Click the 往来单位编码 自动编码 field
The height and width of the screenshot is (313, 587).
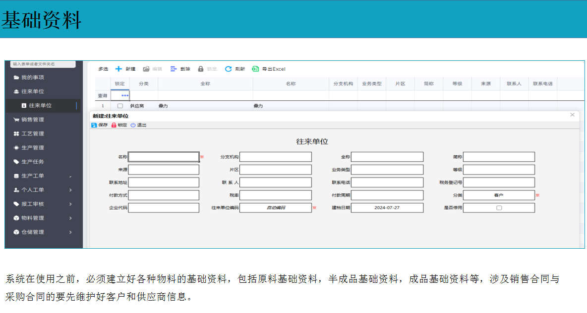click(x=276, y=208)
